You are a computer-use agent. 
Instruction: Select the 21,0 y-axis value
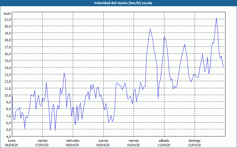8,19
